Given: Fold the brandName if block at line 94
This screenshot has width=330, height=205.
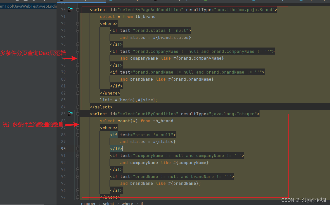Looking at the screenshot, I should (x=78, y=176).
